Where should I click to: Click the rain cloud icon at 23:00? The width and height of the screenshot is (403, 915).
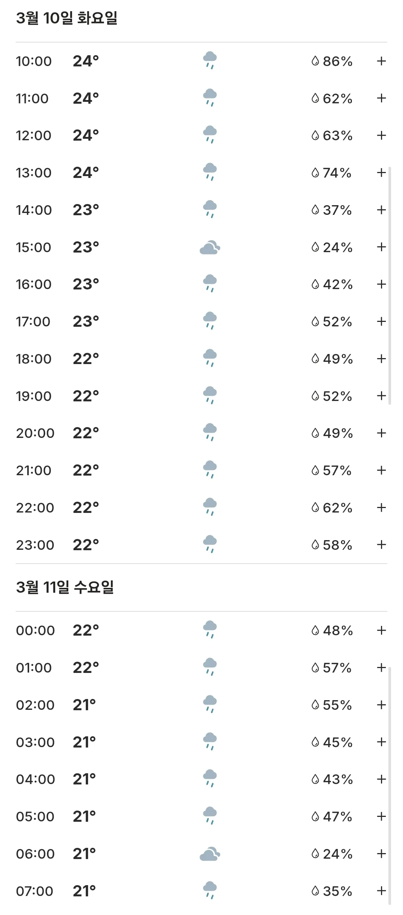(210, 544)
